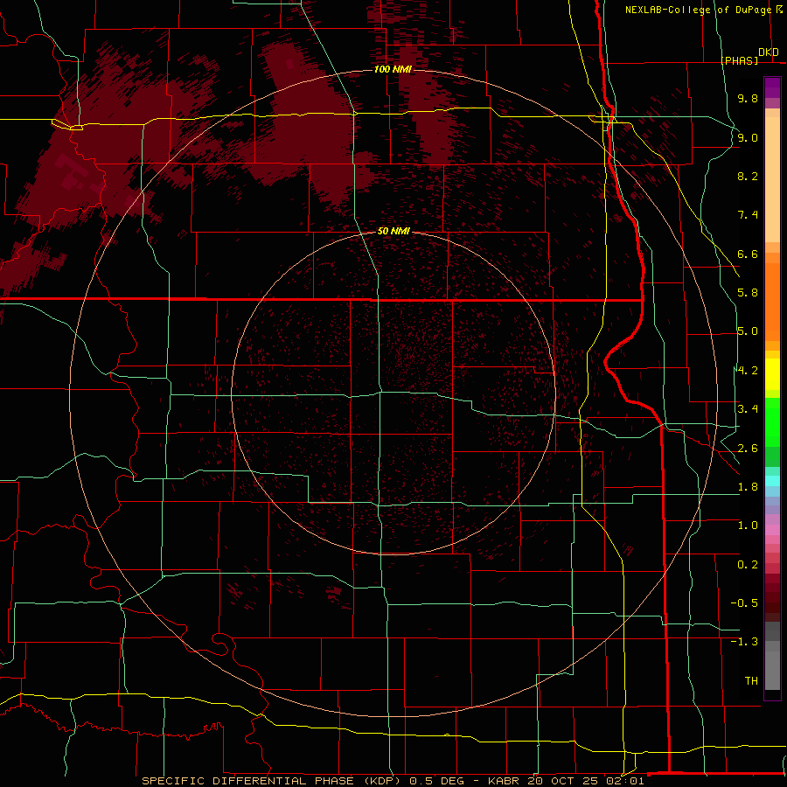
Task: Select the 9.8 scale value
Action: 748,98
